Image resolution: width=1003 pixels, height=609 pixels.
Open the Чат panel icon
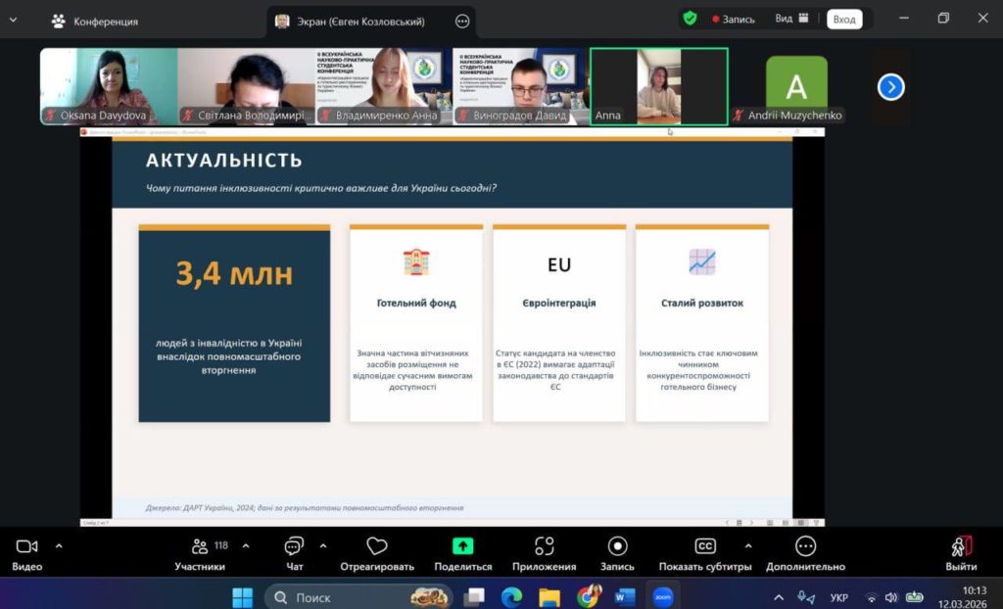294,546
